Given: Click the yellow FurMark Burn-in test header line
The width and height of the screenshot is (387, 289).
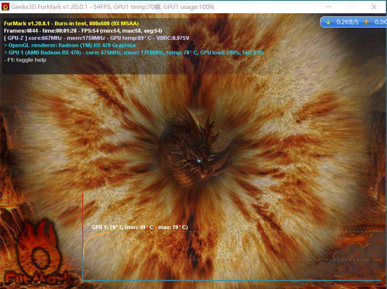Looking at the screenshot, I should click(x=71, y=23).
